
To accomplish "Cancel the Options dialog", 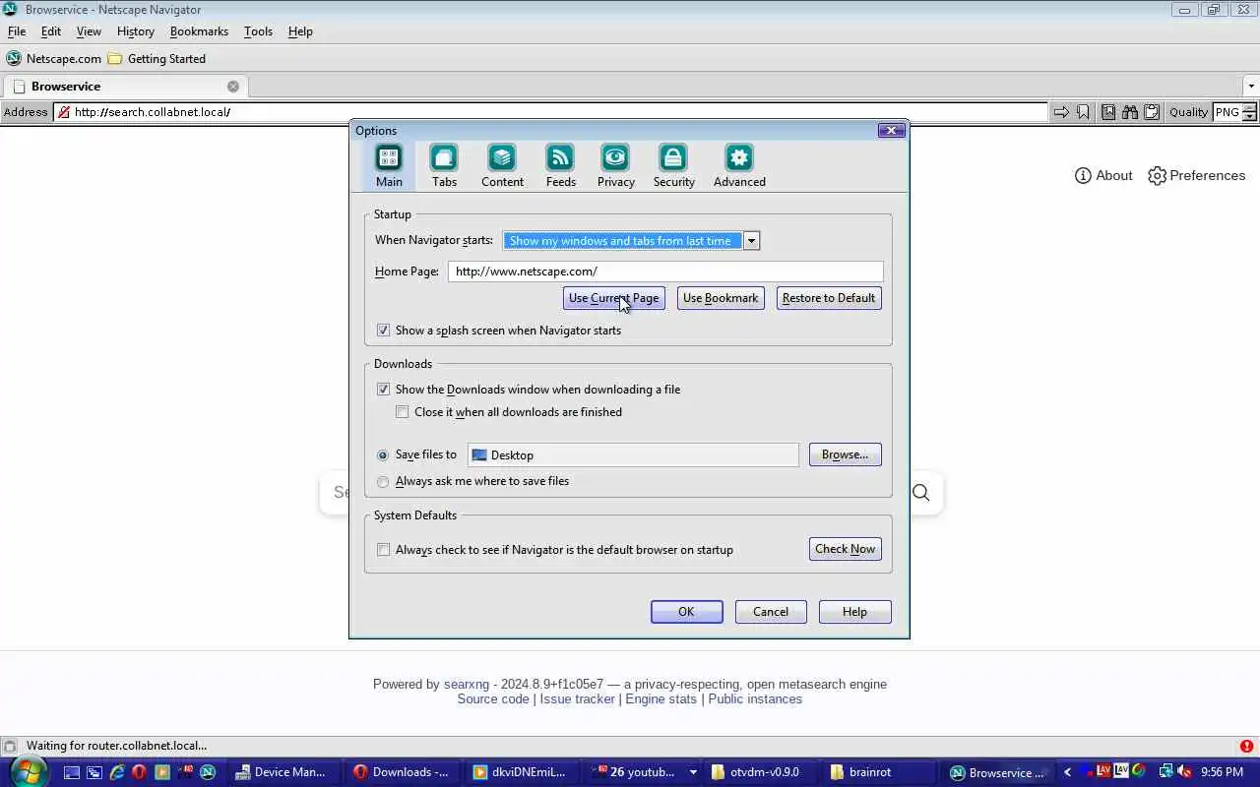I will point(771,612).
